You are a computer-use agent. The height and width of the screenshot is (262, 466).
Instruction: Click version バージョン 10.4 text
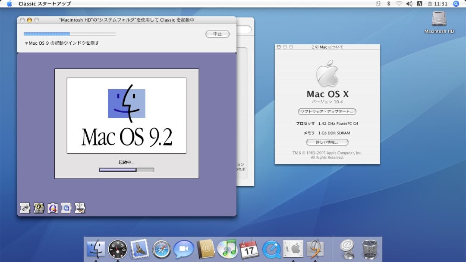pos(327,102)
